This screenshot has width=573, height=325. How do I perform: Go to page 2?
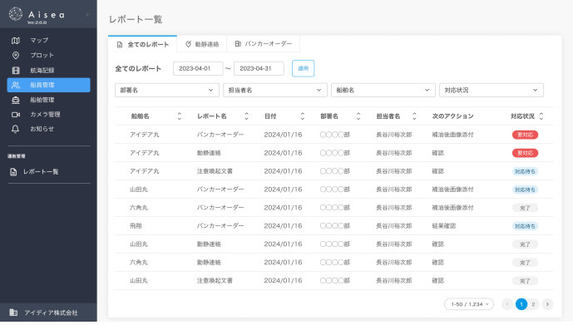pos(533,304)
